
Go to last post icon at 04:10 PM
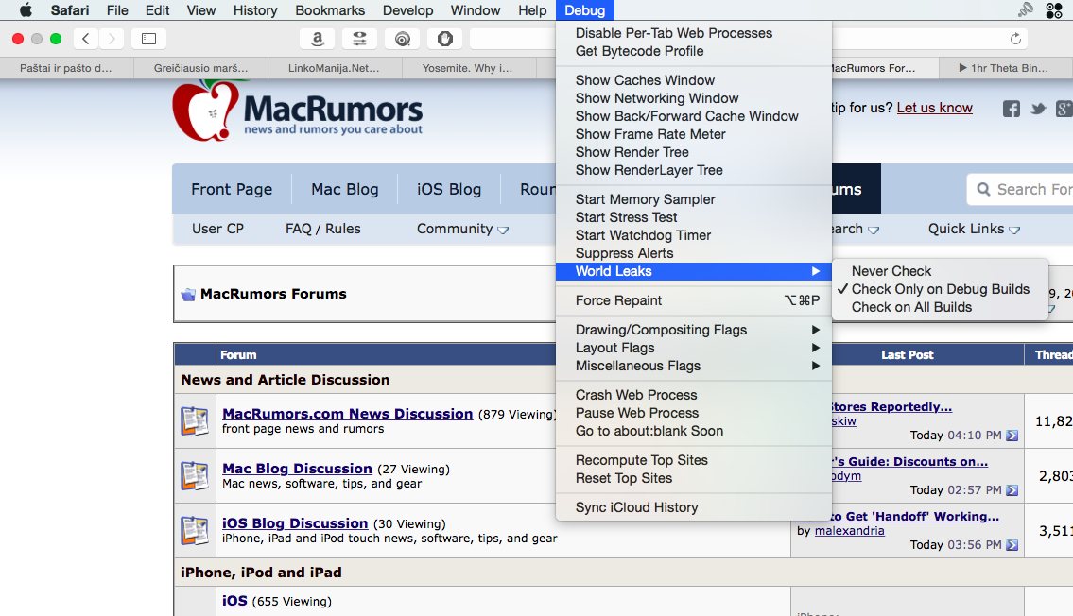[x=1012, y=436]
